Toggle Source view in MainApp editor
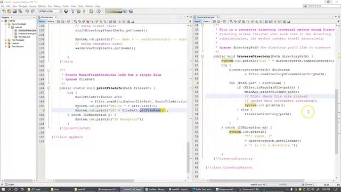341x192 pixels. coord(42,21)
